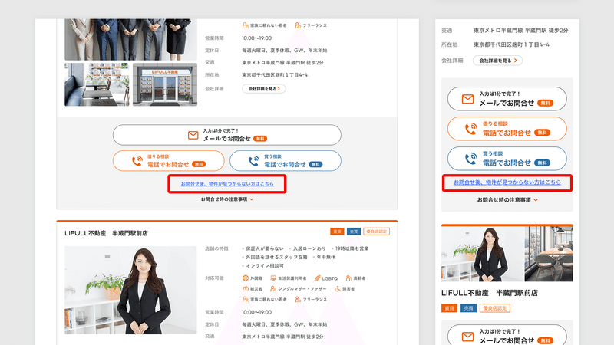
Task: Follow desktop link お問合せ後、物件が見つからない方はこちら
Action: click(x=227, y=184)
